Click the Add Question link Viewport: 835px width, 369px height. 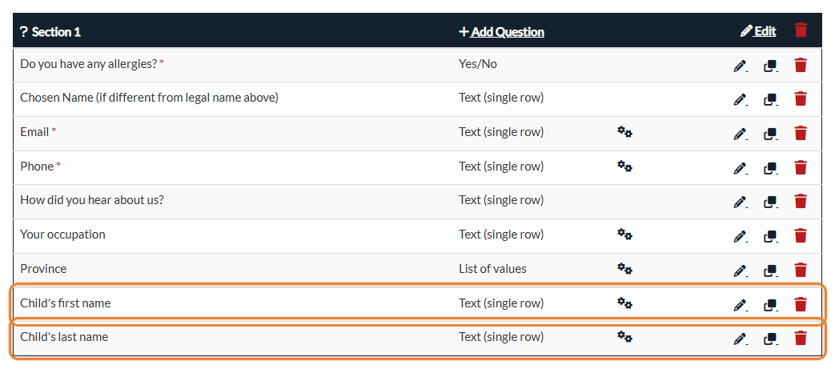pyautogui.click(x=501, y=32)
